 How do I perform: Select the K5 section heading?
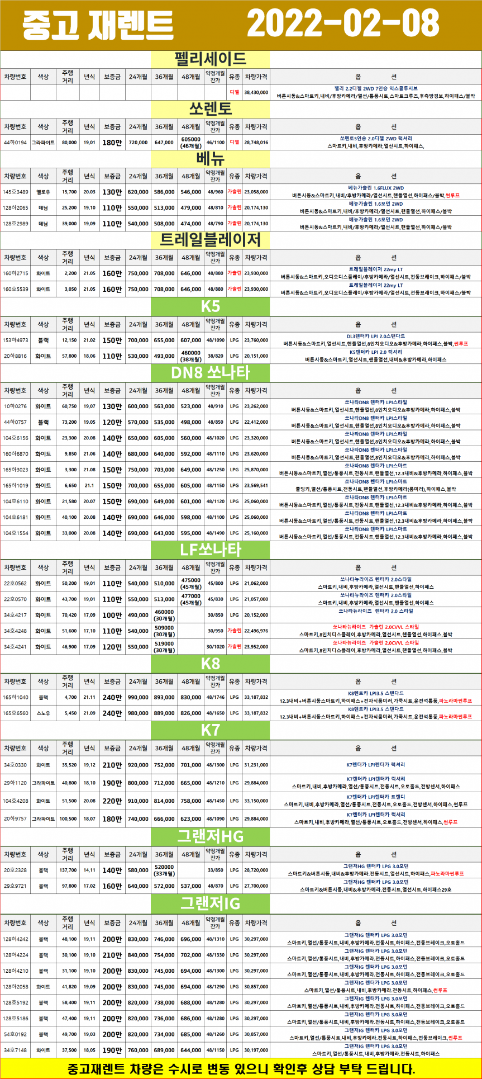coord(210,307)
